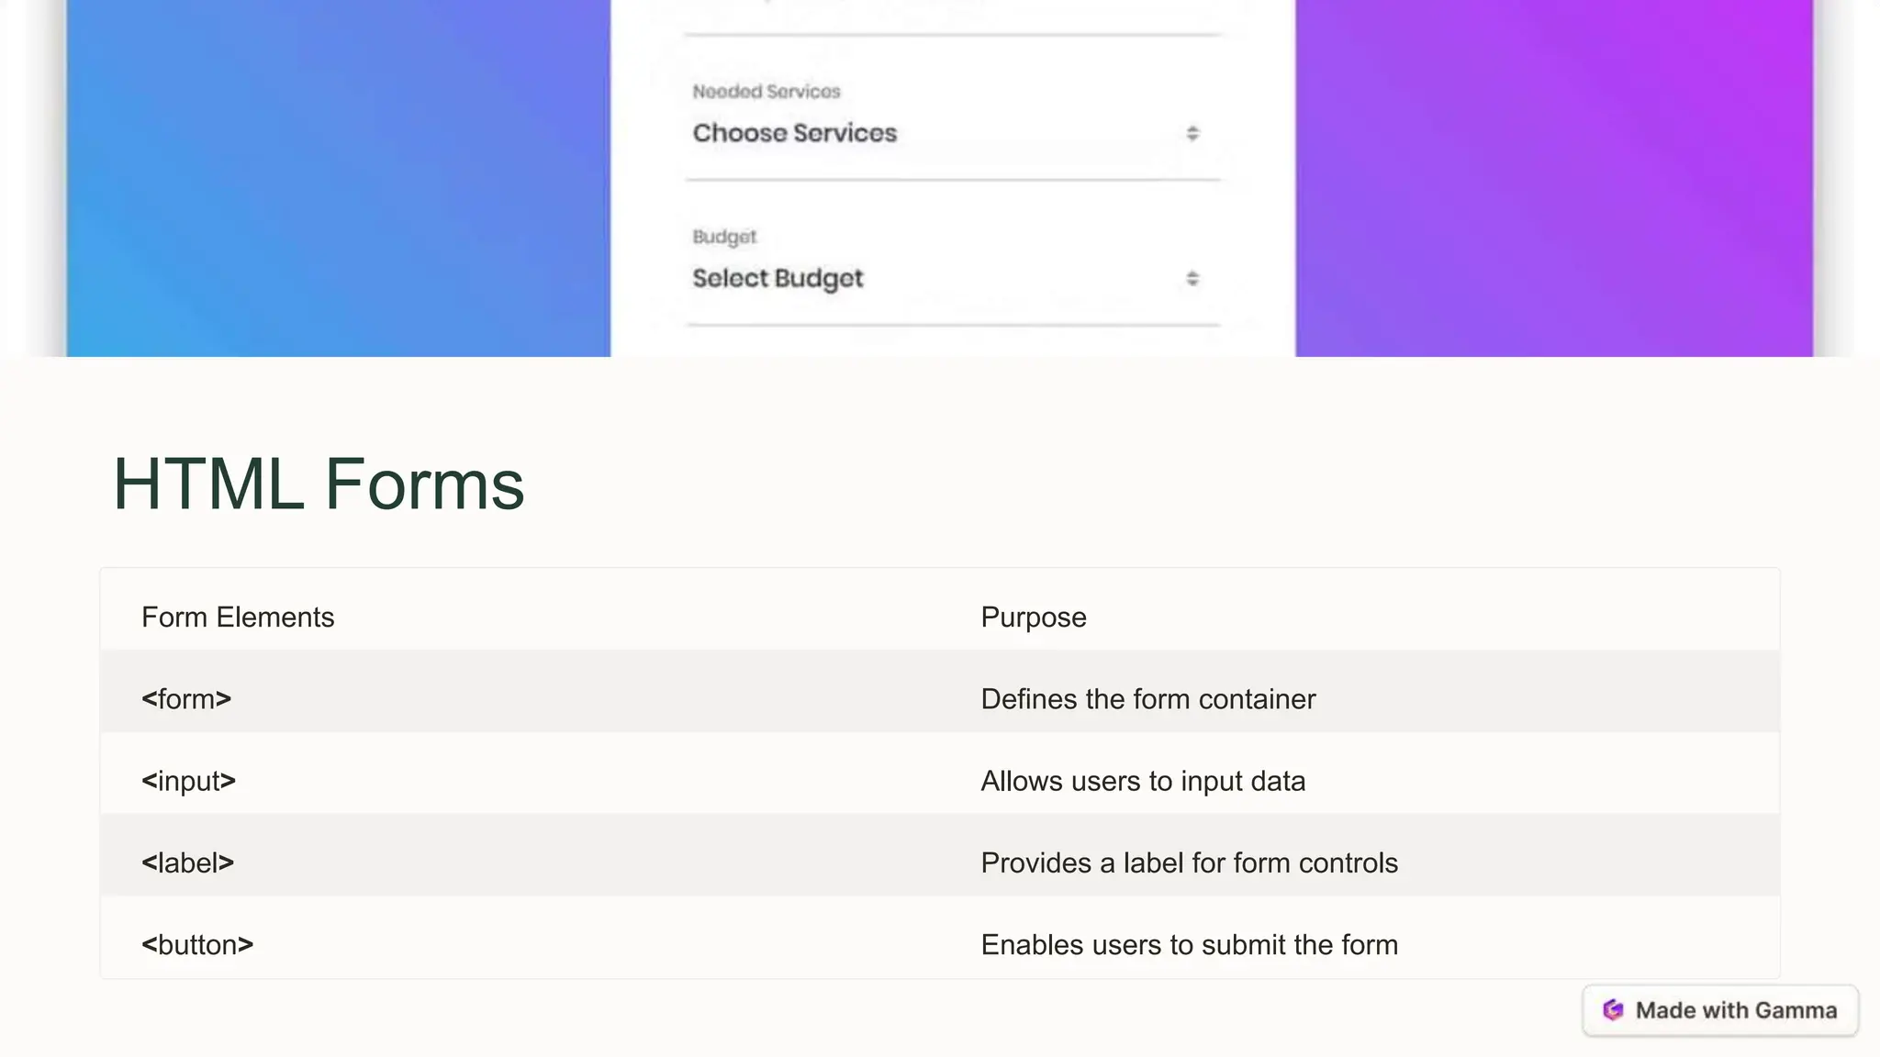Viewport: 1880px width, 1057px height.
Task: Click the Made with Gamma button
Action: click(x=1720, y=1010)
